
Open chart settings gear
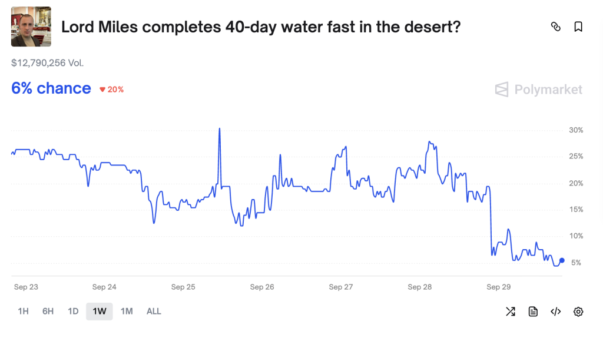(578, 312)
